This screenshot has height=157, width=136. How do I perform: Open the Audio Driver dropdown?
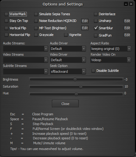tap(68, 49)
